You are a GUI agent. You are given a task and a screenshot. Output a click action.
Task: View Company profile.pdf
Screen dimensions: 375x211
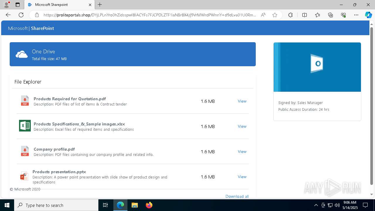pos(242,152)
